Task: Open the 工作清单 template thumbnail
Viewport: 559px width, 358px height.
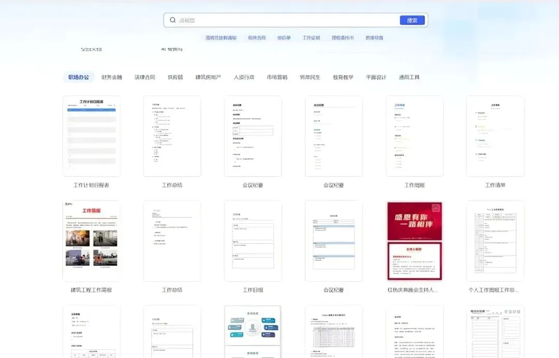Action: pyautogui.click(x=495, y=136)
